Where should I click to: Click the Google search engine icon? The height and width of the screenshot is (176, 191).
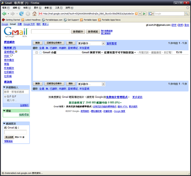coord(150,13)
